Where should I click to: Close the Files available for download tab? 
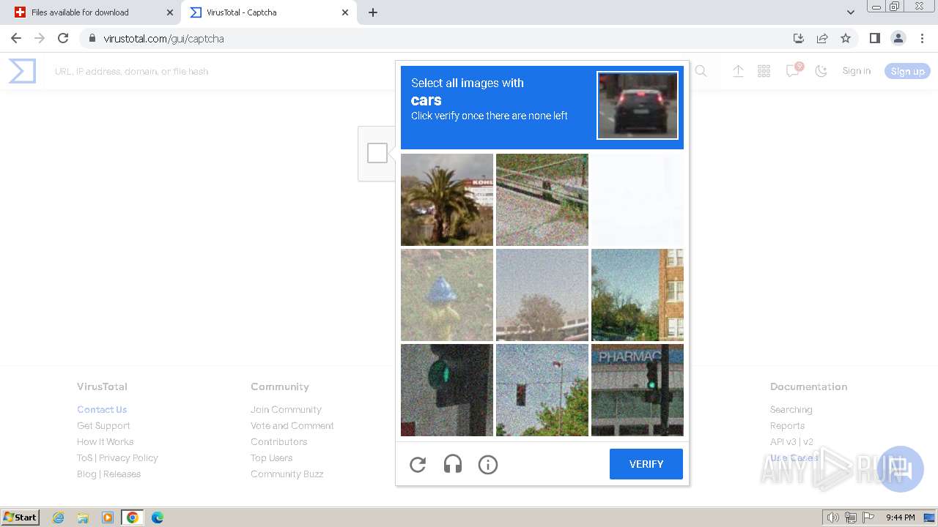coord(169,12)
